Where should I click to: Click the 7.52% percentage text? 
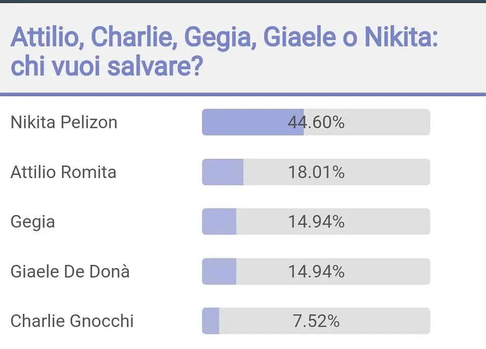click(x=316, y=321)
